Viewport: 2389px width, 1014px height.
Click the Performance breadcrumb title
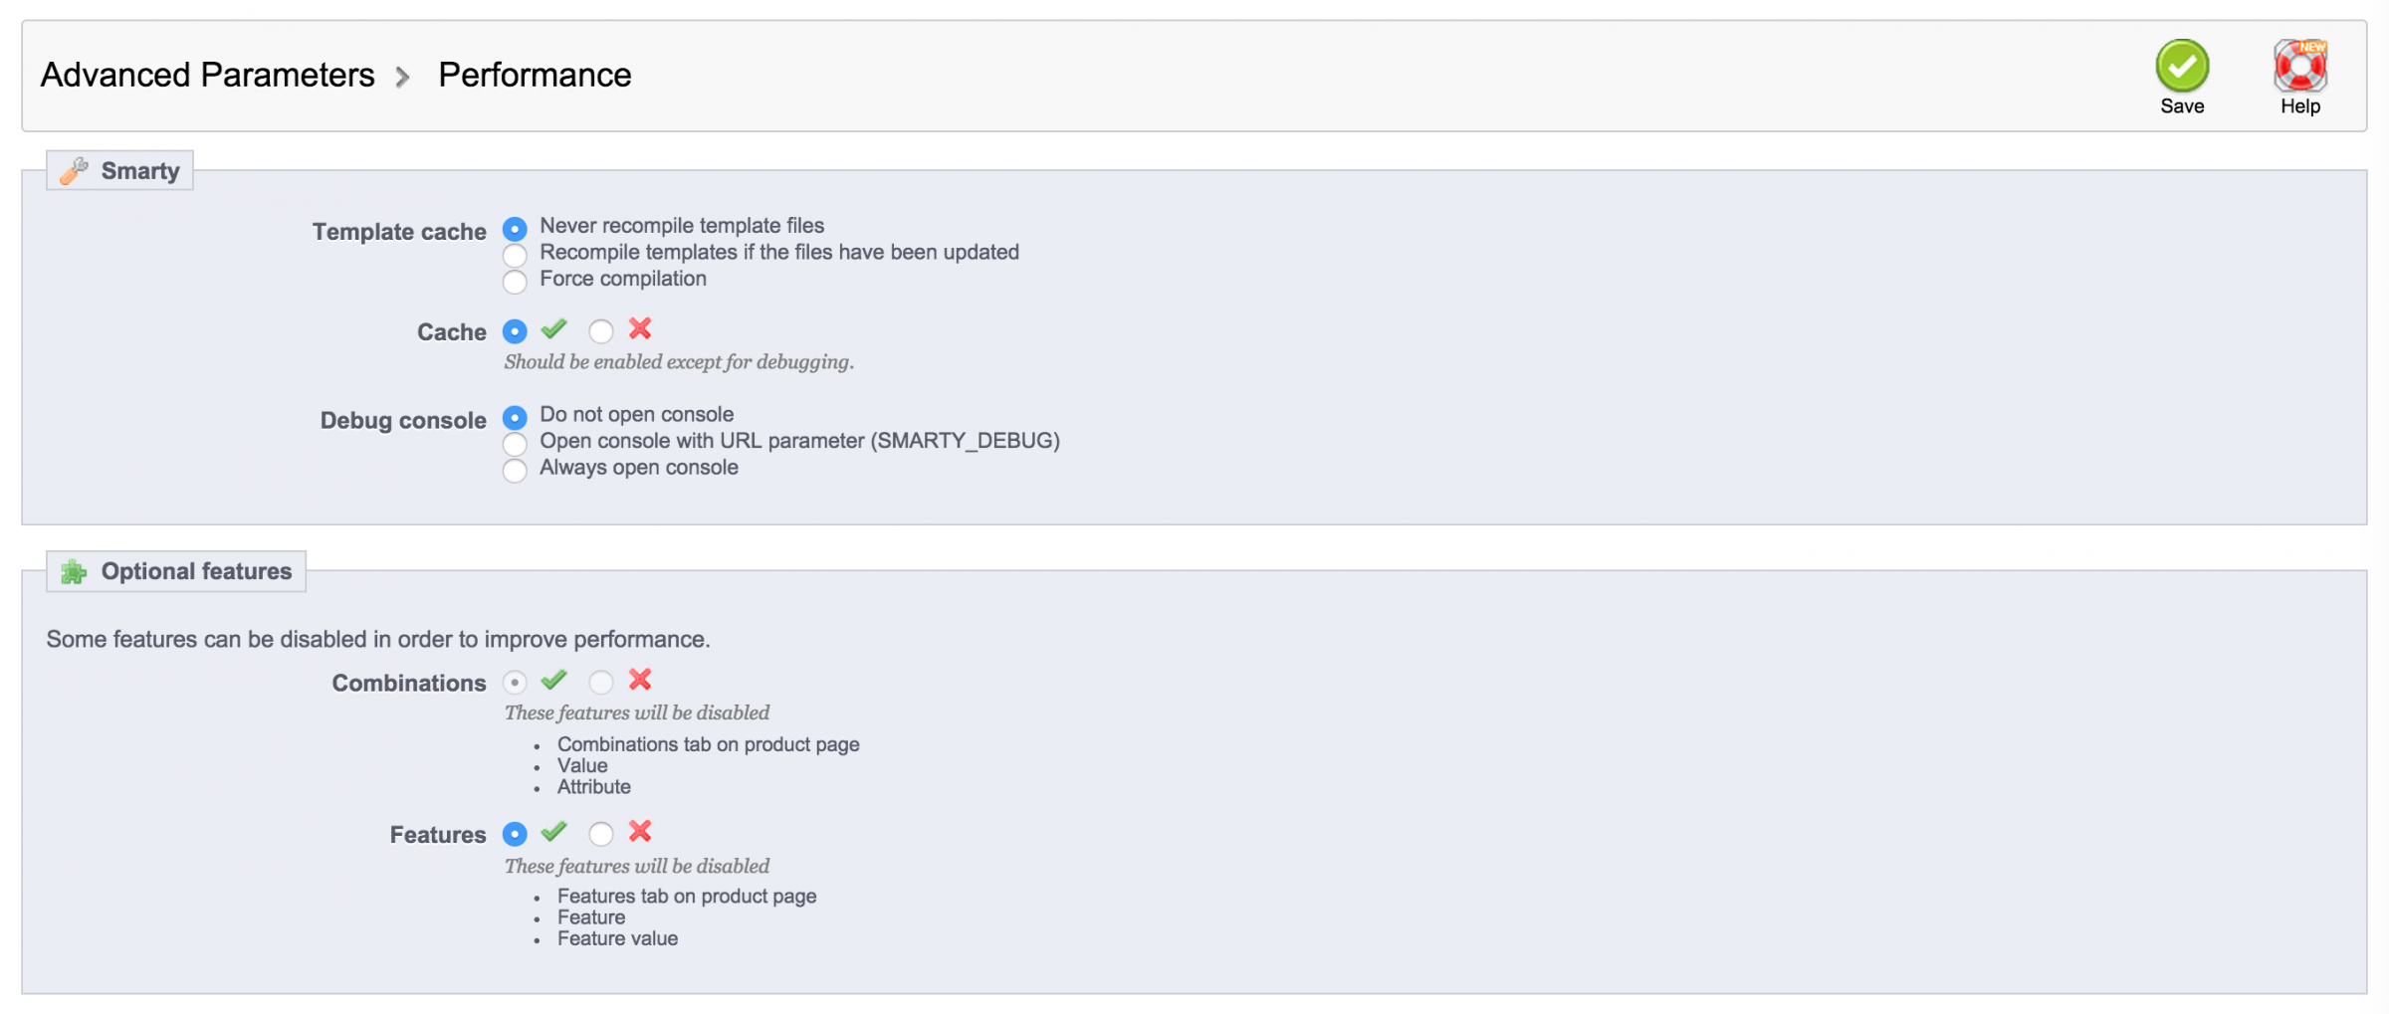(535, 76)
